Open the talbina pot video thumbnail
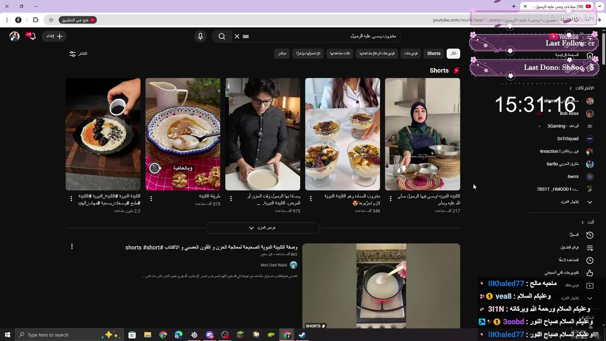The height and width of the screenshot is (341, 606). pyautogui.click(x=381, y=286)
